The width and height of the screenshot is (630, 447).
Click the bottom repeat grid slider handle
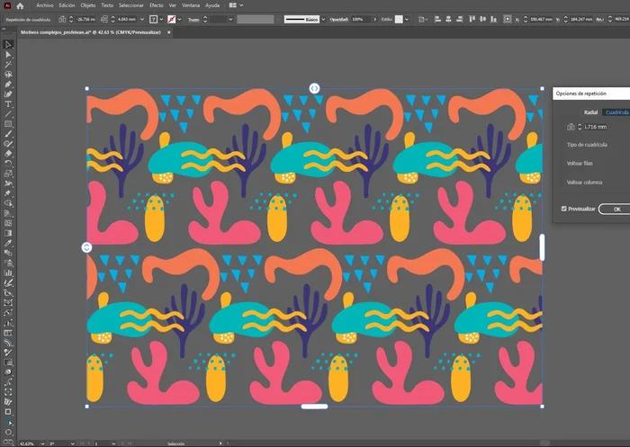point(313,407)
